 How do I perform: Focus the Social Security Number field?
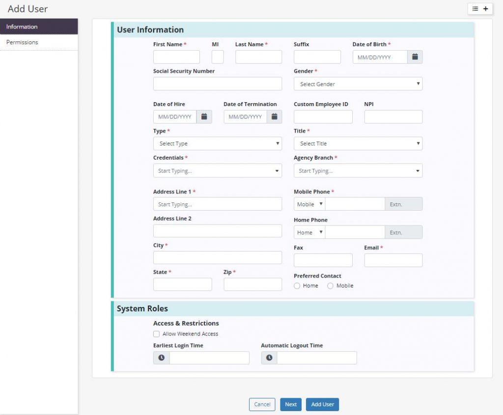(x=217, y=84)
